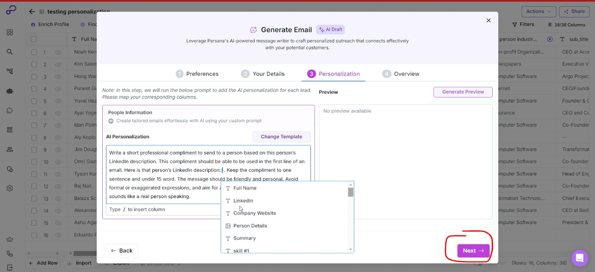Open the Filters button
This screenshot has width=595, height=272.
(x=523, y=25)
